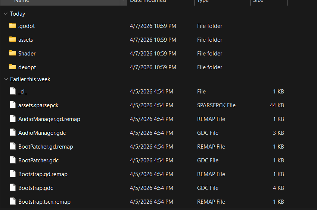Select the Shader folder name
This screenshot has width=317, height=210.
click(27, 54)
